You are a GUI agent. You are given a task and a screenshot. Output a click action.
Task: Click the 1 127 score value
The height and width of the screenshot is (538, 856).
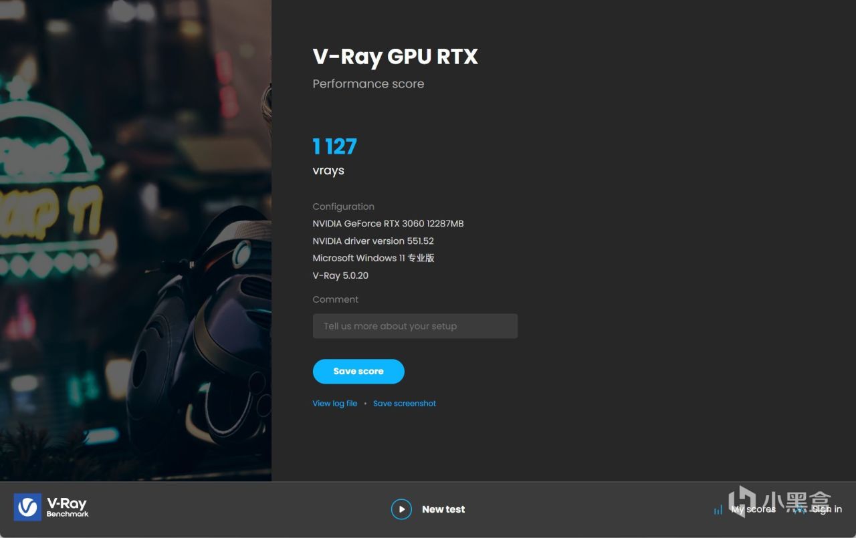tap(335, 146)
